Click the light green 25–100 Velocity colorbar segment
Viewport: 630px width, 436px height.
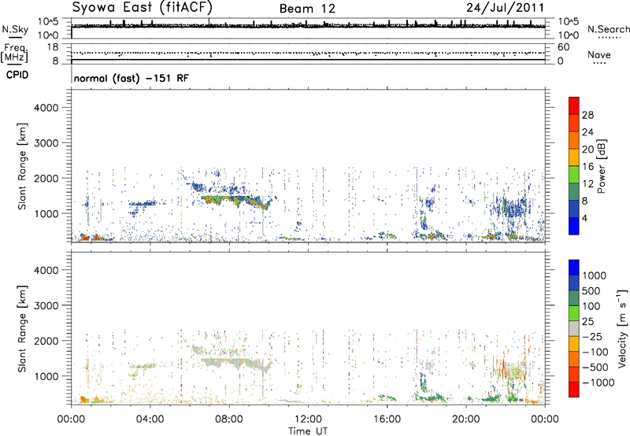click(x=574, y=313)
